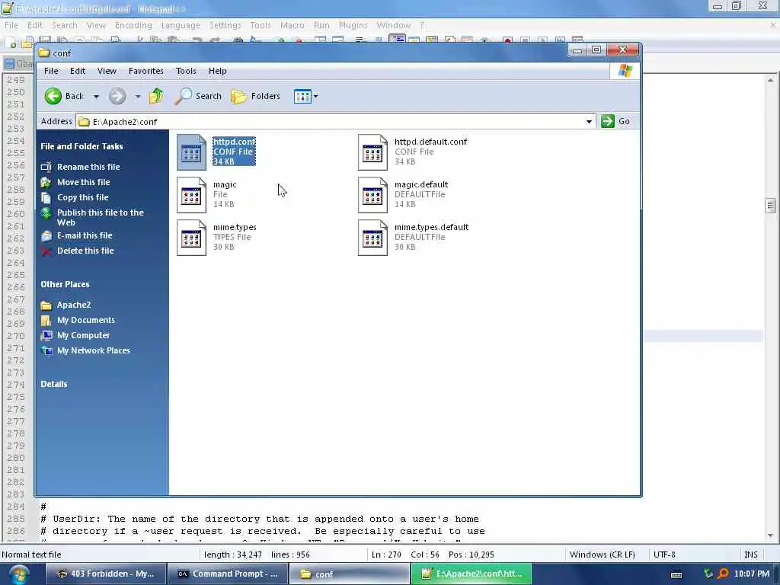Open the Help menu in the conf window
The image size is (780, 585).
click(217, 71)
